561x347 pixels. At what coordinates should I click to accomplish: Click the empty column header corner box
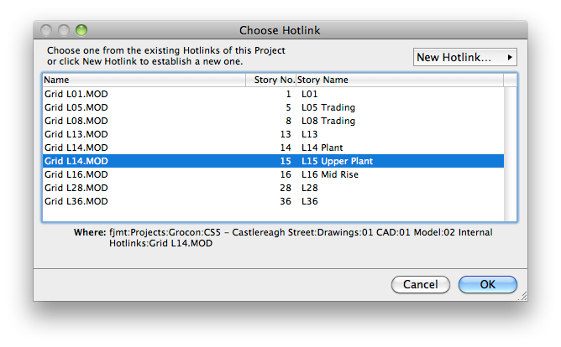tap(511, 80)
